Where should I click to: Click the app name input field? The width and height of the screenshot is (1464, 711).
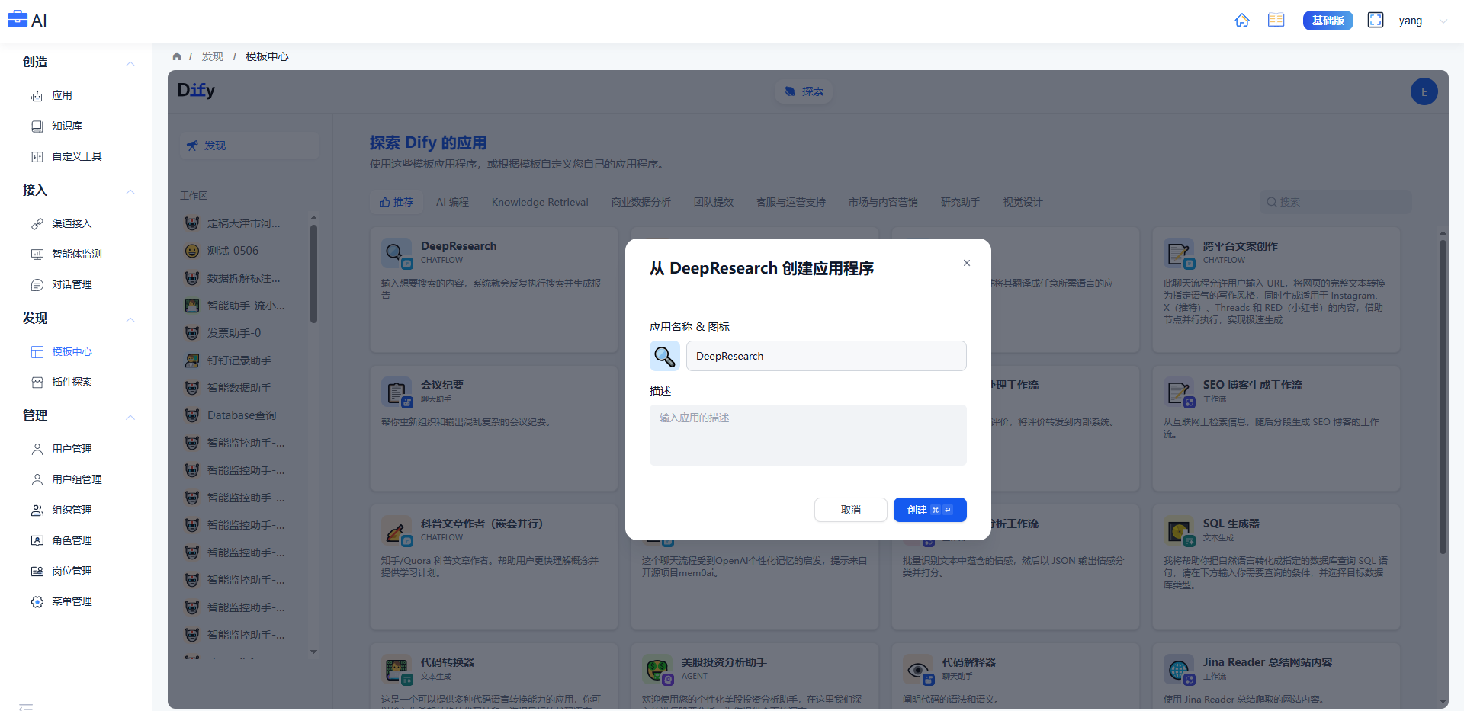click(x=827, y=356)
